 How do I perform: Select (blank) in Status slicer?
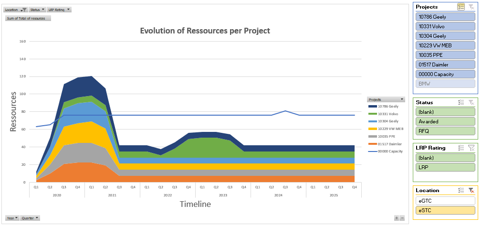445,112
